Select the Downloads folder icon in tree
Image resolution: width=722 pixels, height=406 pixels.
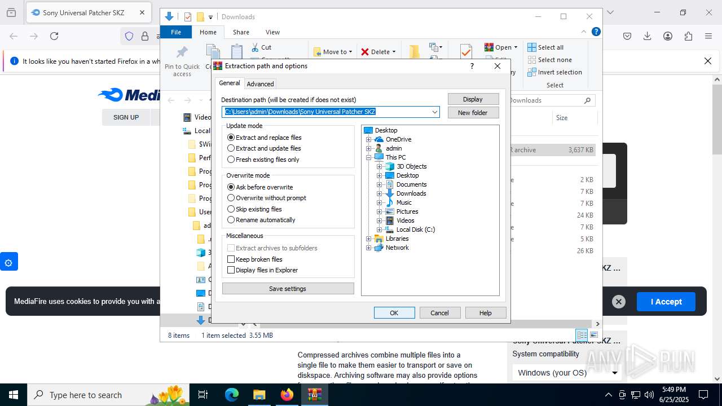[x=389, y=193]
